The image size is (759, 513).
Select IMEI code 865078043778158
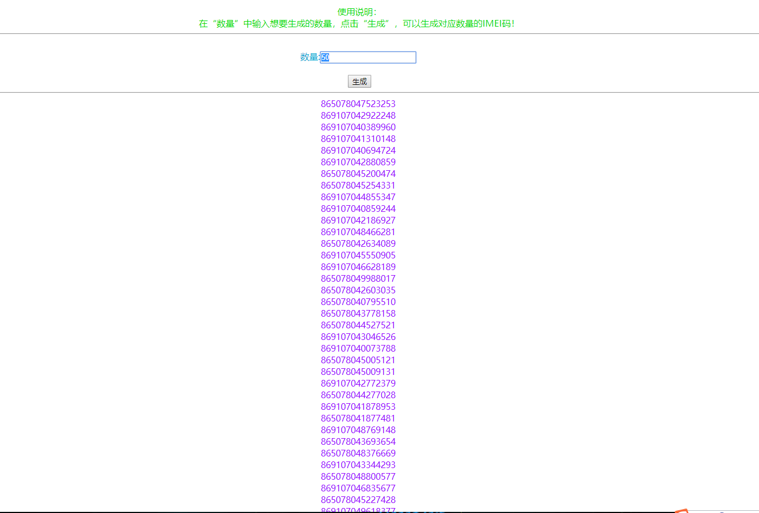[x=358, y=313]
